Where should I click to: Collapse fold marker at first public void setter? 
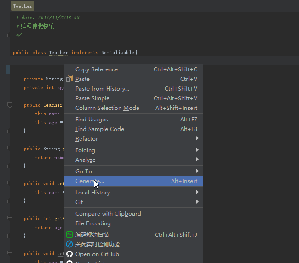coord(10,183)
